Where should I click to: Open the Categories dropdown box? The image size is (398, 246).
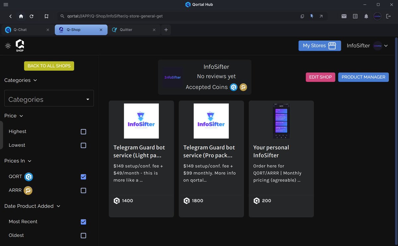pyautogui.click(x=49, y=98)
